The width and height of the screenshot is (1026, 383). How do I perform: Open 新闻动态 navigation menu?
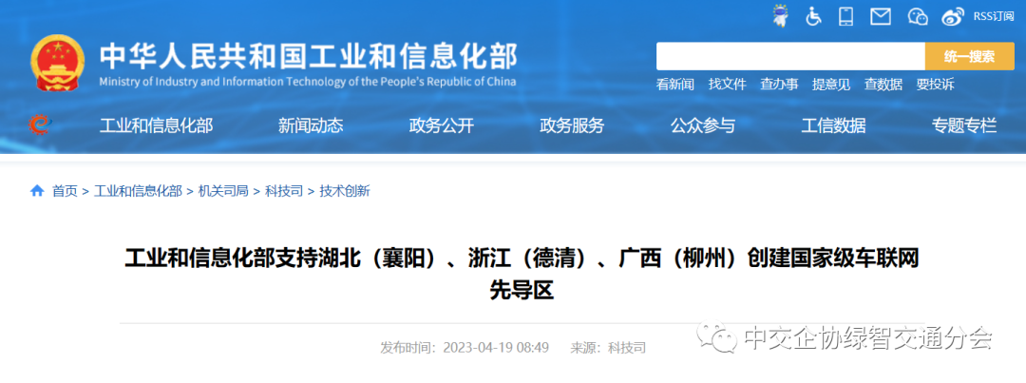(310, 125)
